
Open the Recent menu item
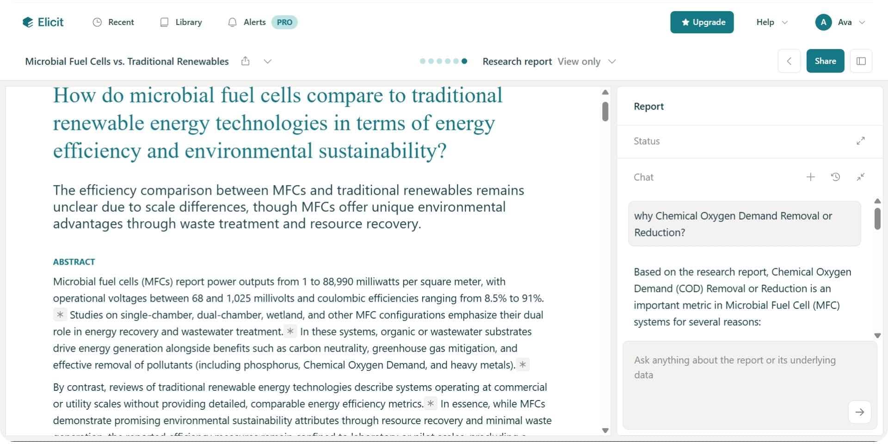(x=114, y=22)
